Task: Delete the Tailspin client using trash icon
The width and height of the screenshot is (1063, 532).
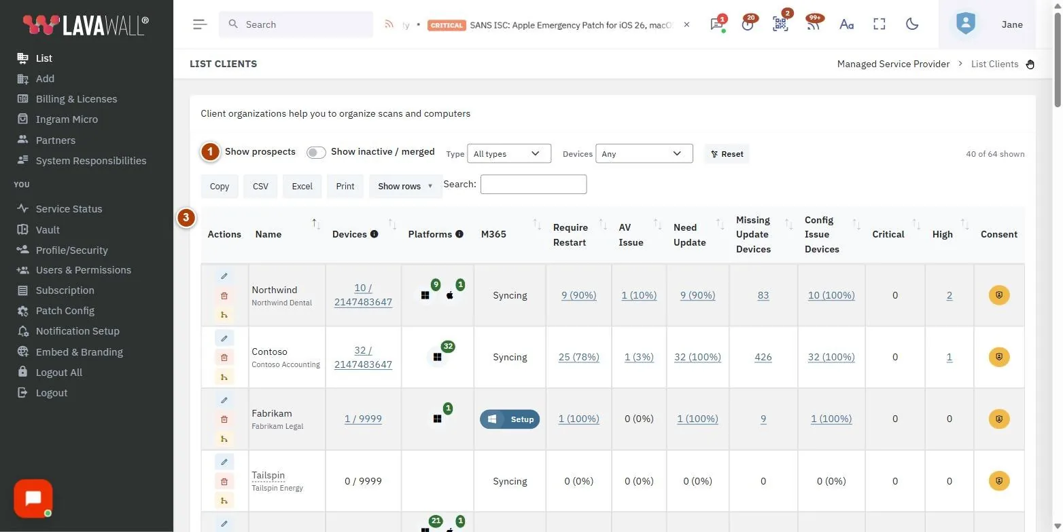Action: (x=224, y=481)
